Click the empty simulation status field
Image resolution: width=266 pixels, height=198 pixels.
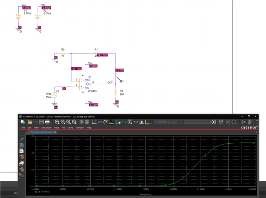pos(197,122)
